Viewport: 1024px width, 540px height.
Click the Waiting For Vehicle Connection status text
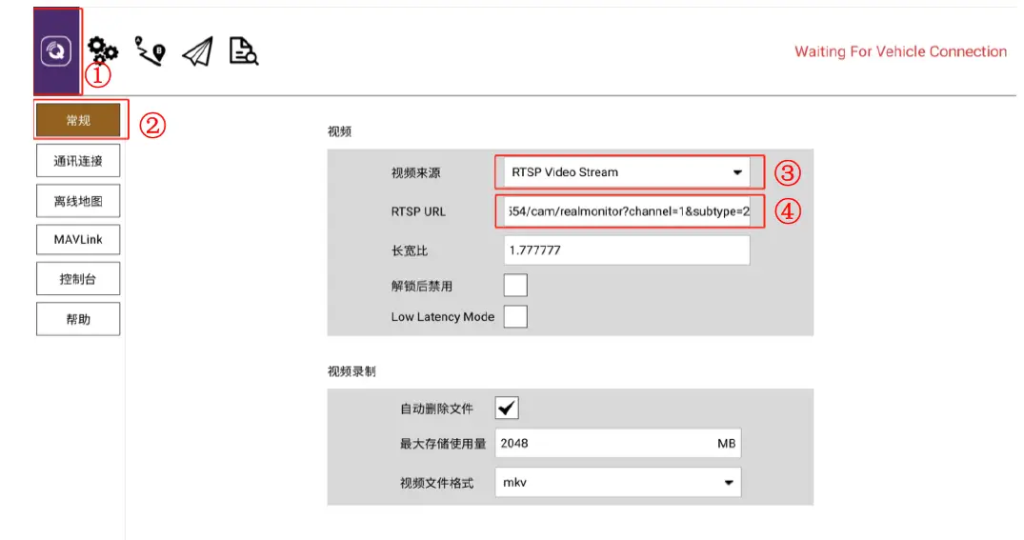tap(900, 52)
